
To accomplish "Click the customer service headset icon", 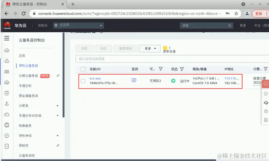I will coord(266,103).
